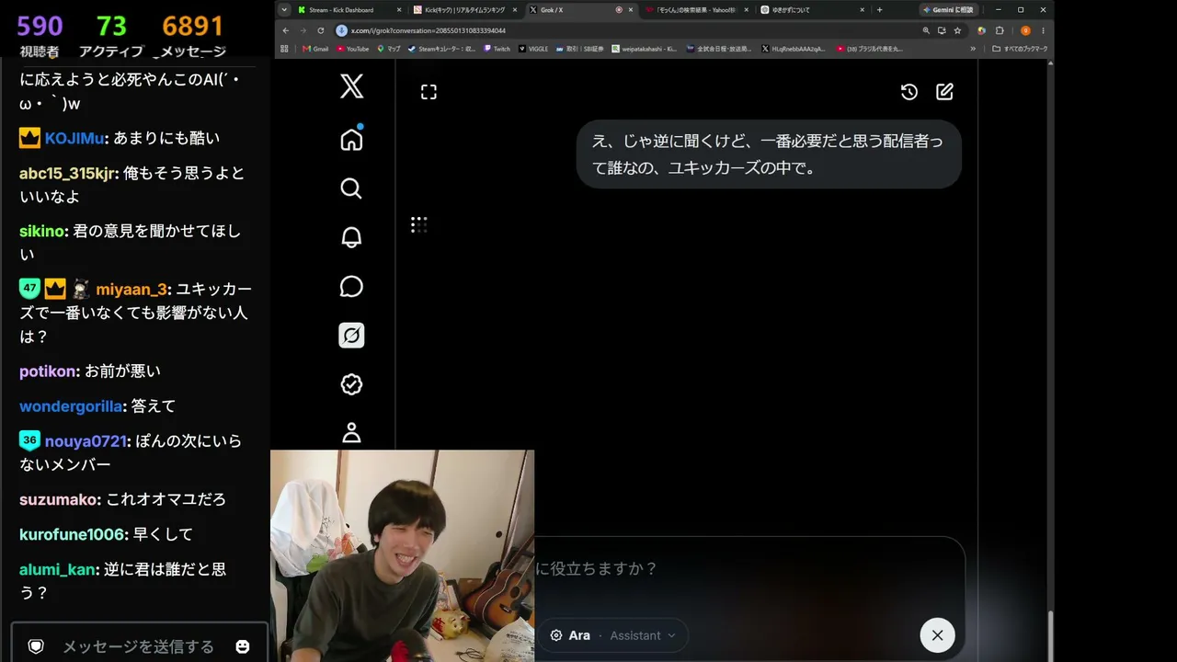The width and height of the screenshot is (1177, 662).
Task: Click username kurofune1006 in chat
Action: (x=72, y=534)
